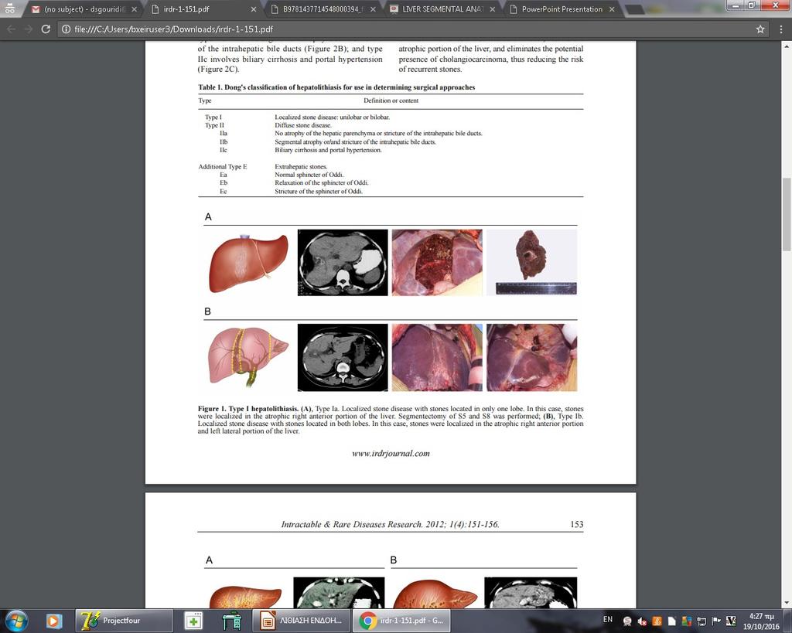The image size is (792, 633).
Task: Click Figure 1B rightmost surgical photo
Action: (531, 357)
